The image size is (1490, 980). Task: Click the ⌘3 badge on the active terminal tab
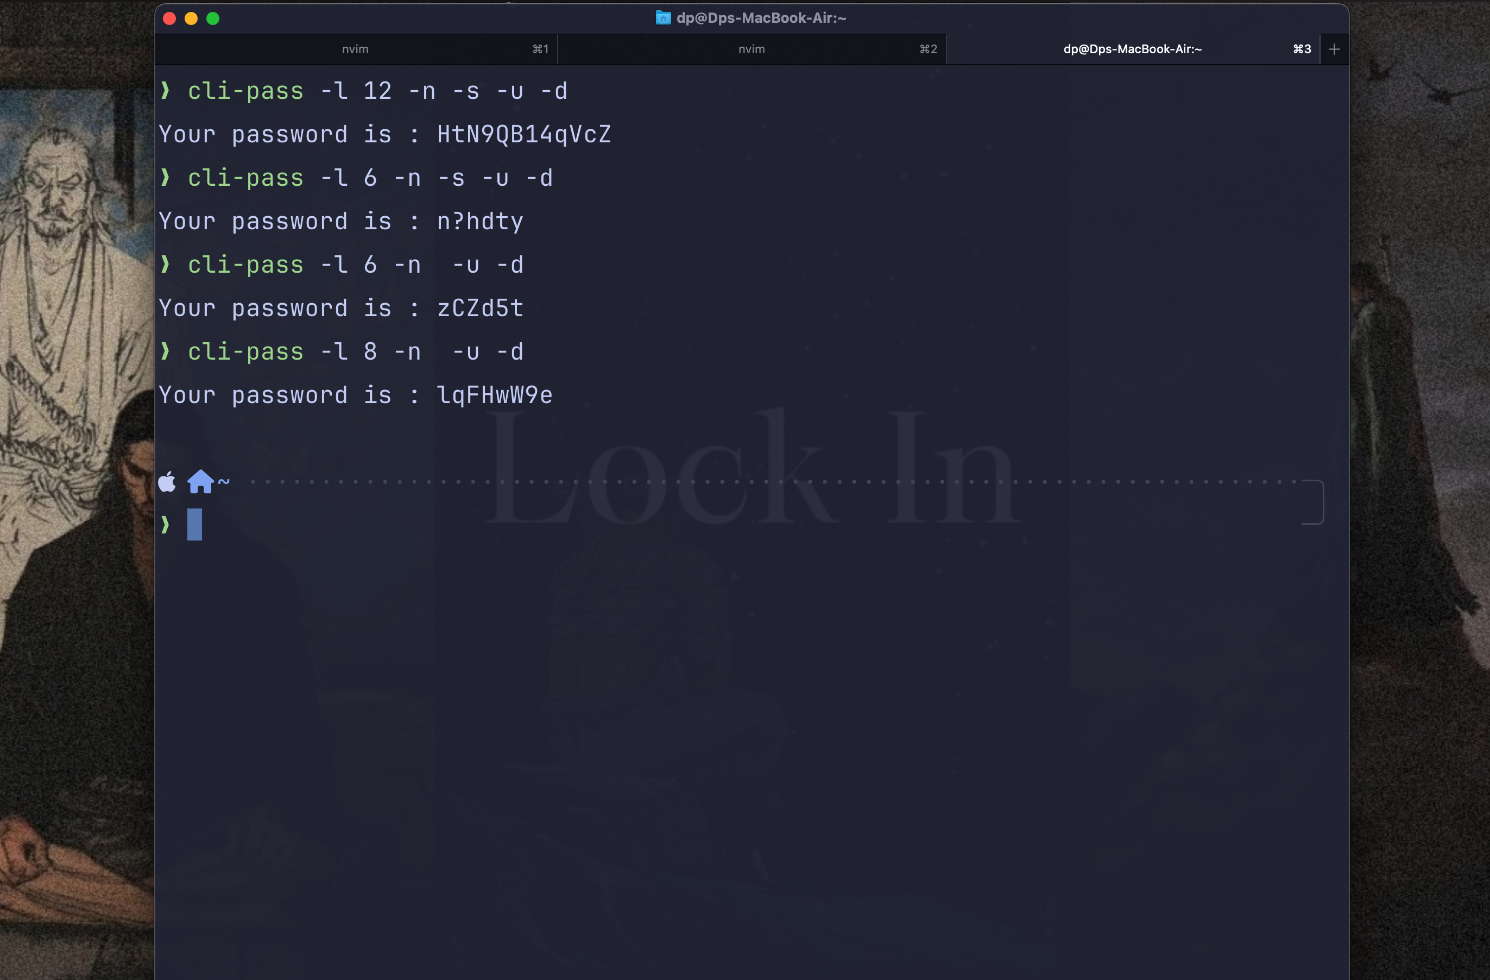(1302, 49)
